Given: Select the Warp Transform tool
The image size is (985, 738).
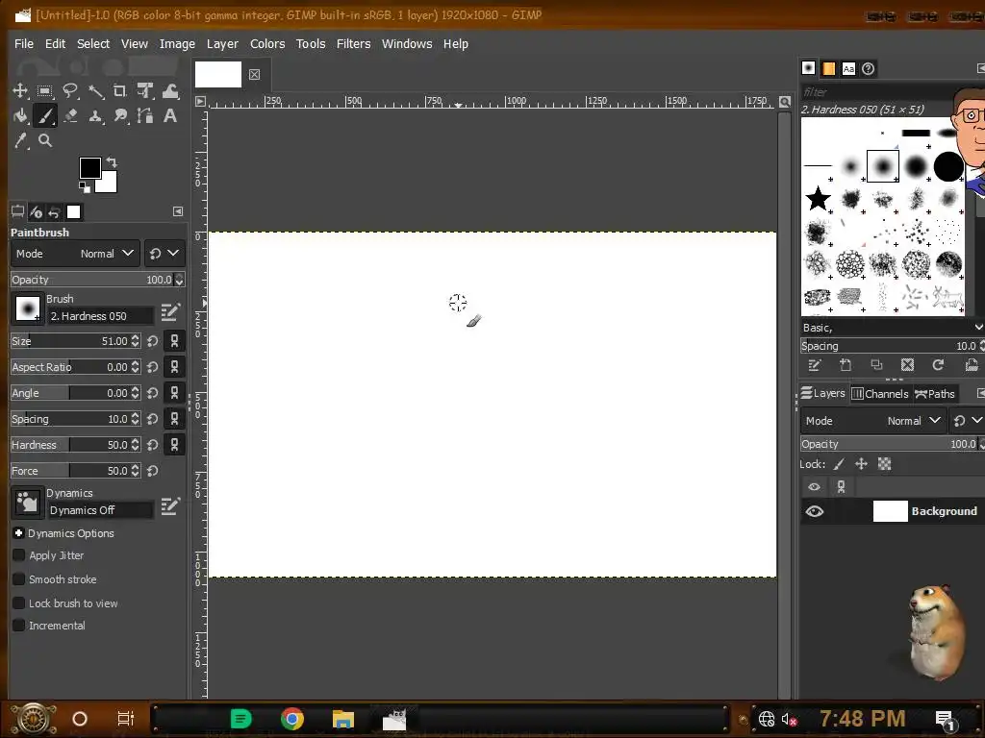Looking at the screenshot, I should (x=170, y=91).
